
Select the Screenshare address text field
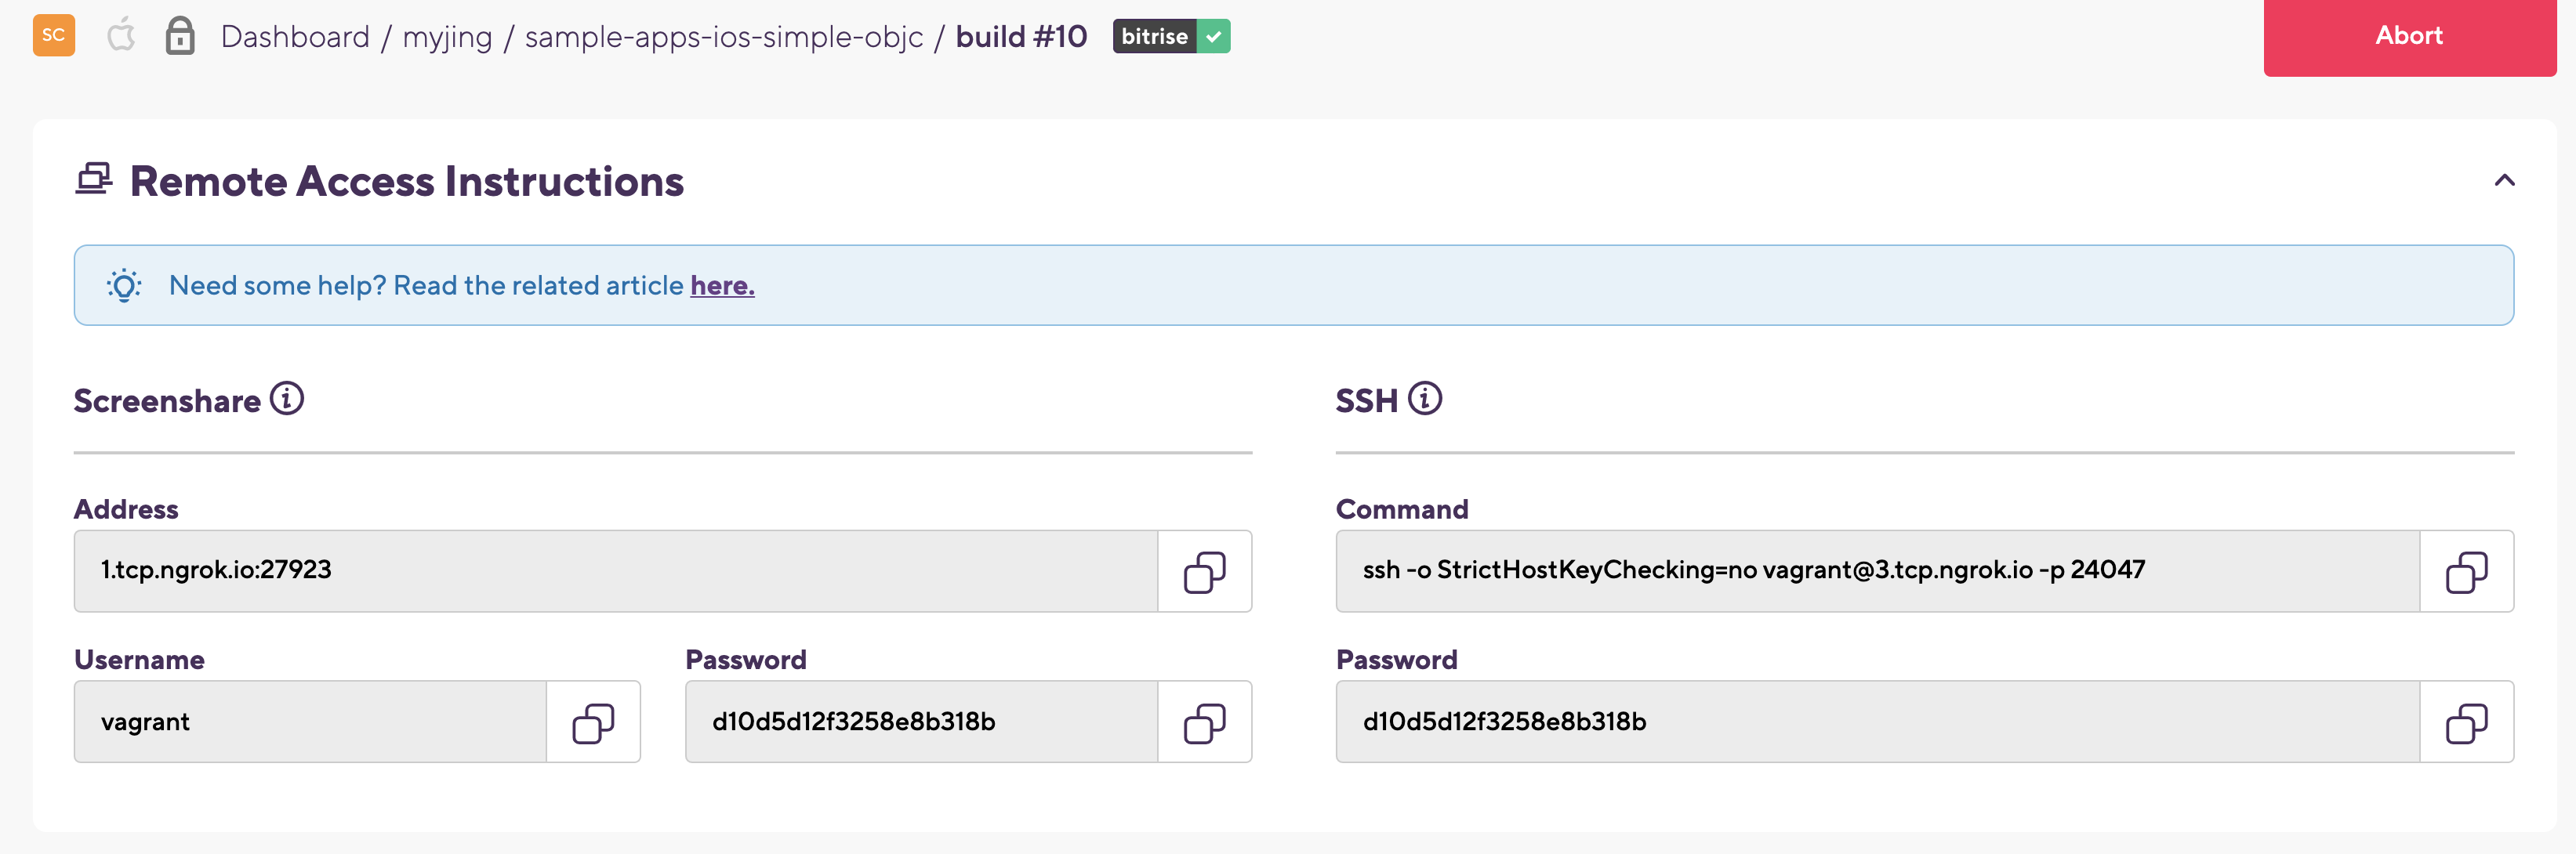click(x=615, y=571)
